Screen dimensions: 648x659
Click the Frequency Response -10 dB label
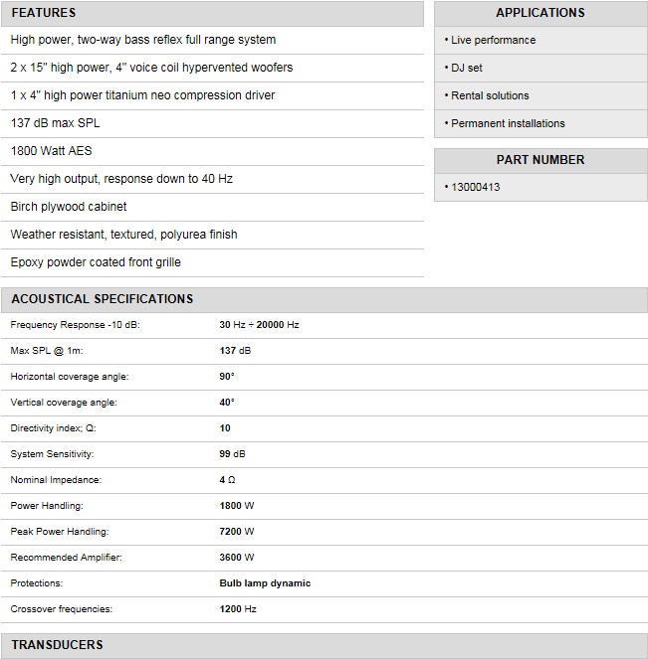(75, 325)
